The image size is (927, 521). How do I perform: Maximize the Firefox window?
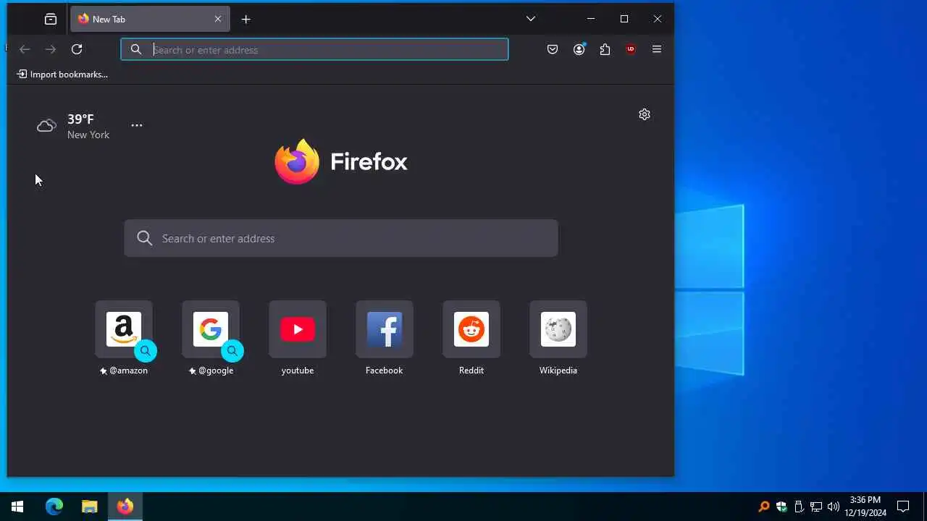click(x=624, y=19)
